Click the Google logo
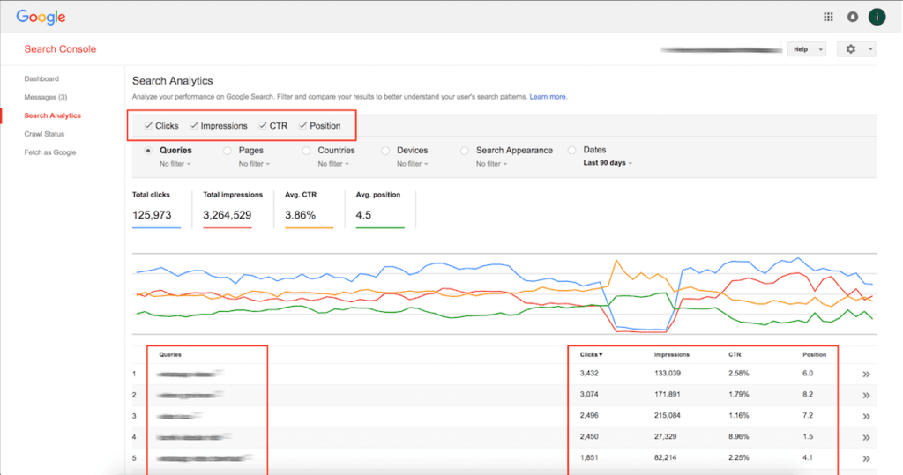The width and height of the screenshot is (903, 475). coord(41,18)
